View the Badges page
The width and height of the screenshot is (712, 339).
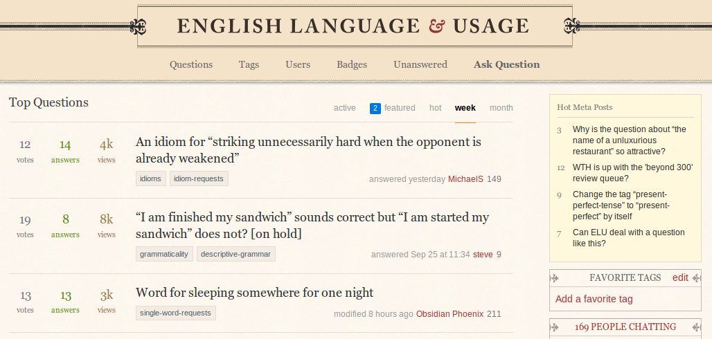(352, 64)
